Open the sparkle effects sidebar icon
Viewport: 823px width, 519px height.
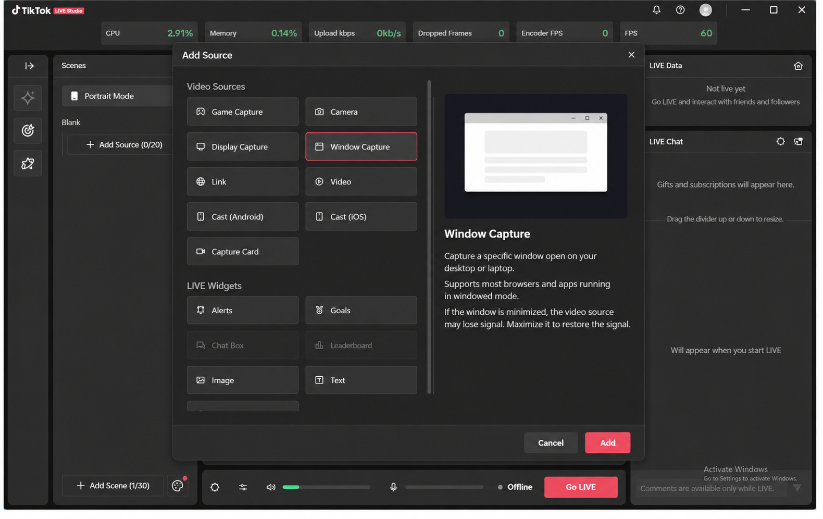pos(28,97)
